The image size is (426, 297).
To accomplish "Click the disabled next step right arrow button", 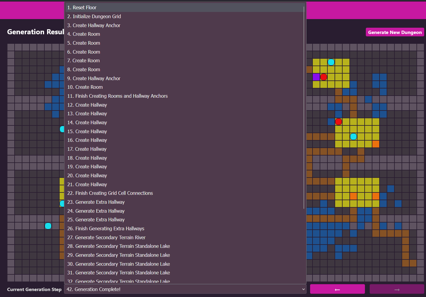I will coord(397,289).
